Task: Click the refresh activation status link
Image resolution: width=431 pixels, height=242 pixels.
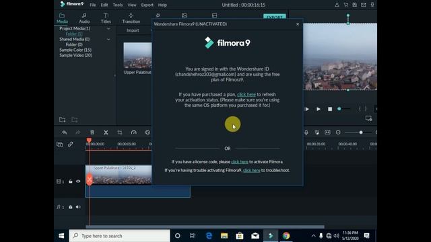Action: 246,94
